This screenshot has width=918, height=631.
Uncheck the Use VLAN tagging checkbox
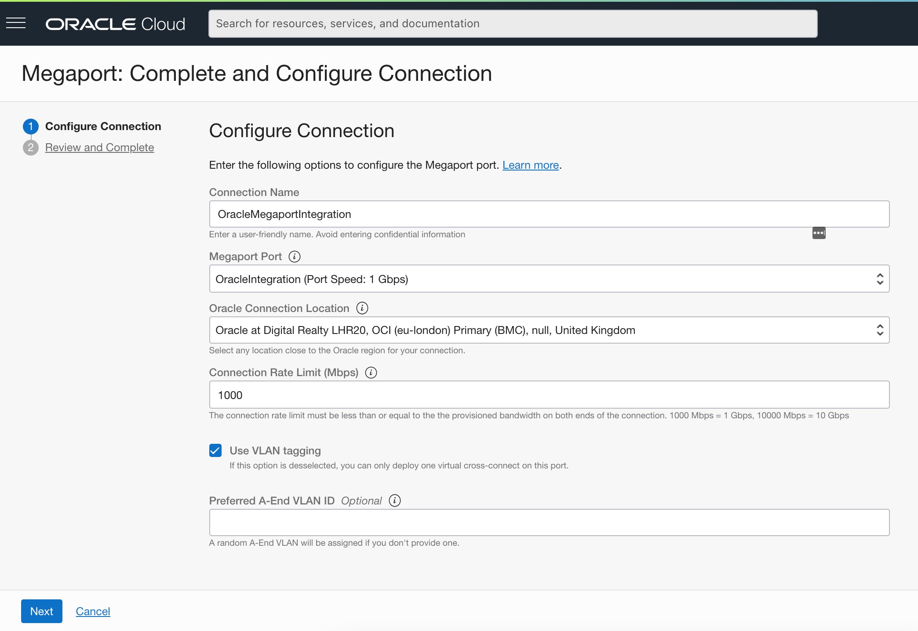coord(215,450)
